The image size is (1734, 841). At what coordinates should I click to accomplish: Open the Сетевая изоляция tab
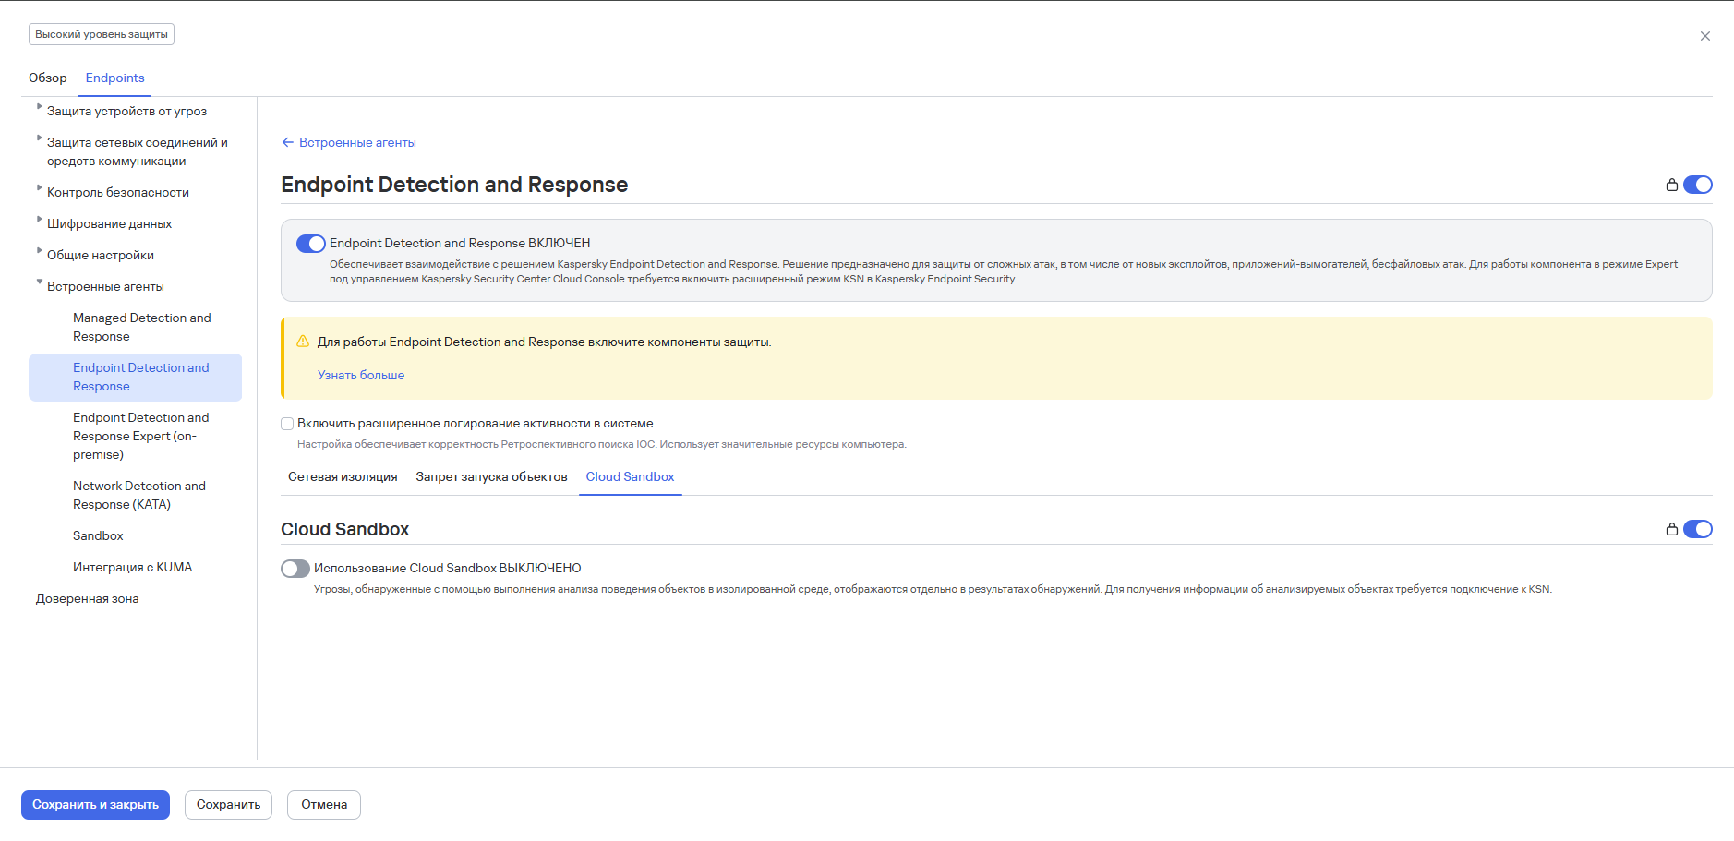point(343,476)
